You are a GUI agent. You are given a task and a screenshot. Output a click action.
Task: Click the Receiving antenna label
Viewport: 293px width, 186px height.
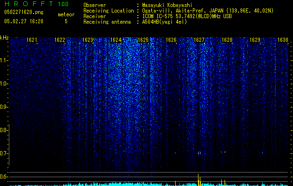pos(107,22)
